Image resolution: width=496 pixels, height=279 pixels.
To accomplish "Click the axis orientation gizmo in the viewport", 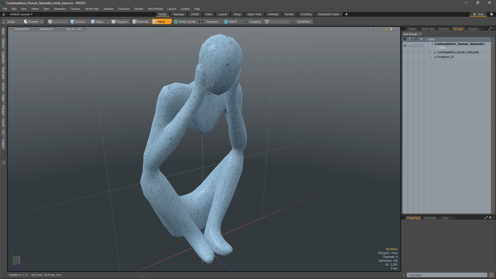I will pos(16,261).
